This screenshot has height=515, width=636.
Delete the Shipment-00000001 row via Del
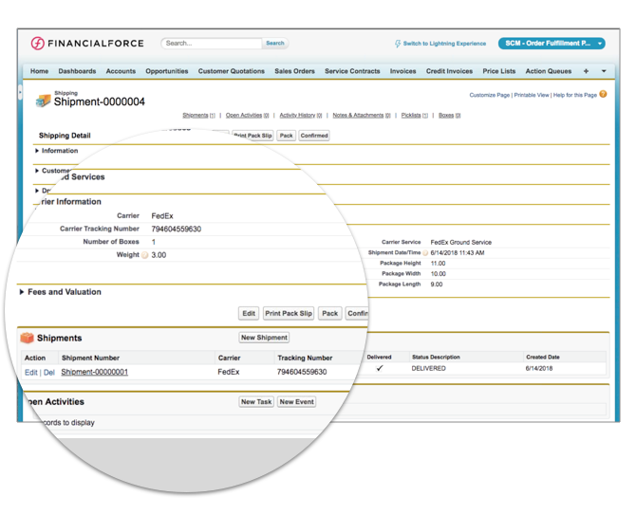pos(49,373)
